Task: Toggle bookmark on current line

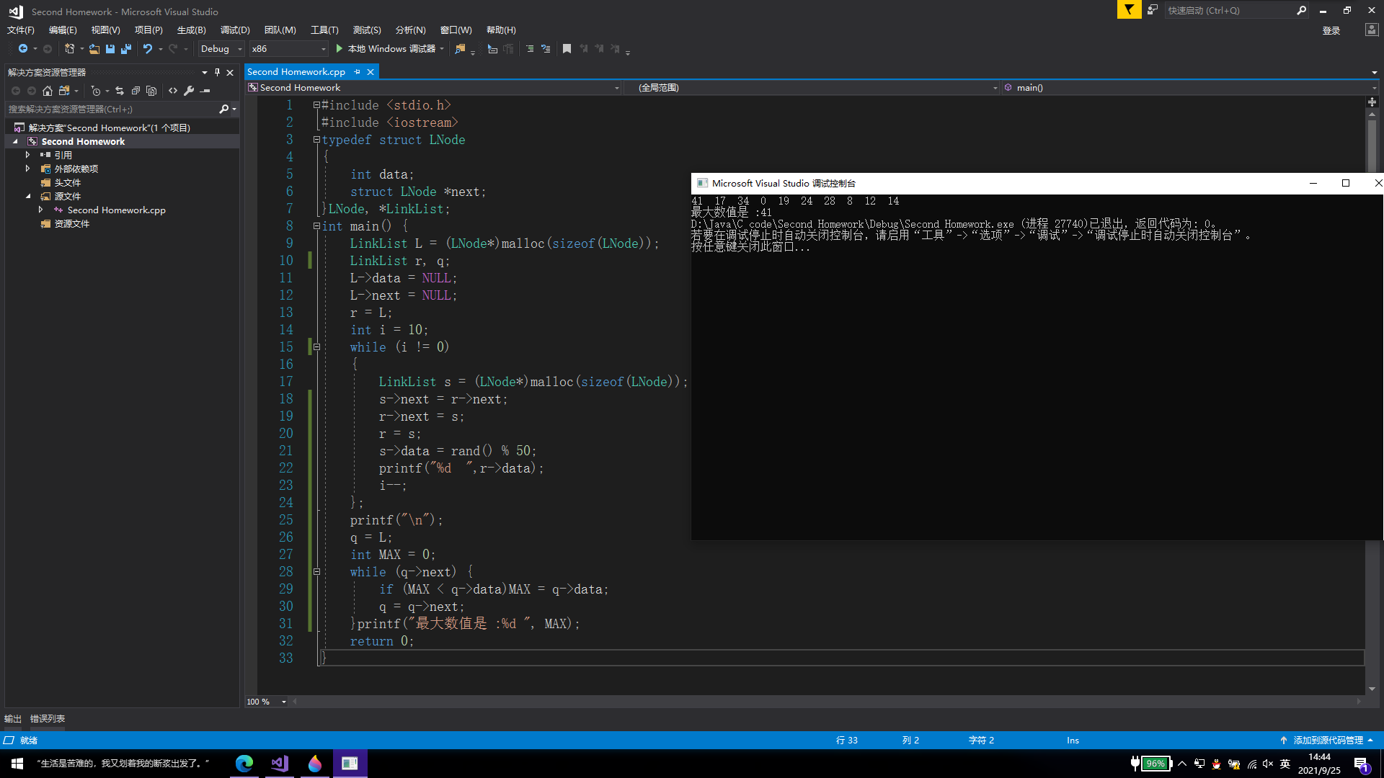Action: [567, 49]
